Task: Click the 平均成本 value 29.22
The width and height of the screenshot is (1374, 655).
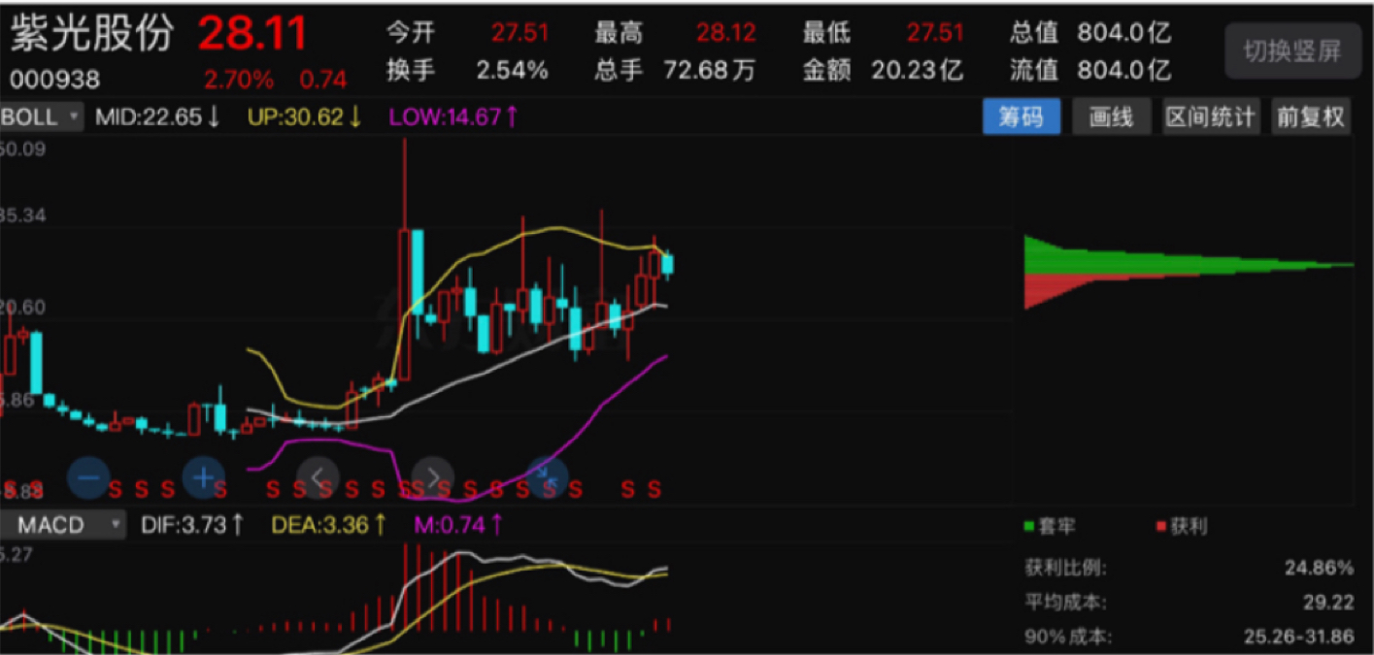Action: (x=1328, y=603)
